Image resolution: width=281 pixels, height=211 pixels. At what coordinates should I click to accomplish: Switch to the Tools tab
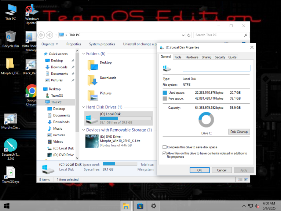pyautogui.click(x=178, y=57)
